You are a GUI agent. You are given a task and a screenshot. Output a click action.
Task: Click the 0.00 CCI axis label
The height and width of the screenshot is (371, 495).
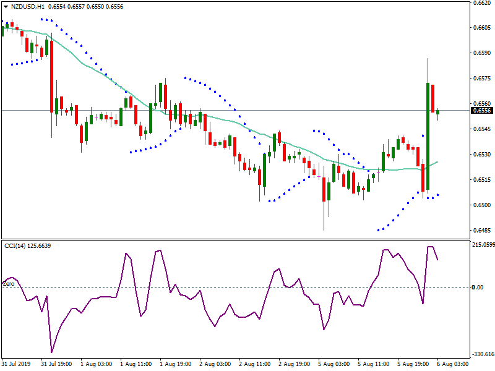[x=478, y=287]
